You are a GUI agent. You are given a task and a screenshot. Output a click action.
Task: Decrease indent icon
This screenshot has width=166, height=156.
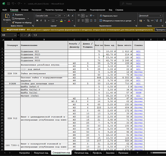91,21
